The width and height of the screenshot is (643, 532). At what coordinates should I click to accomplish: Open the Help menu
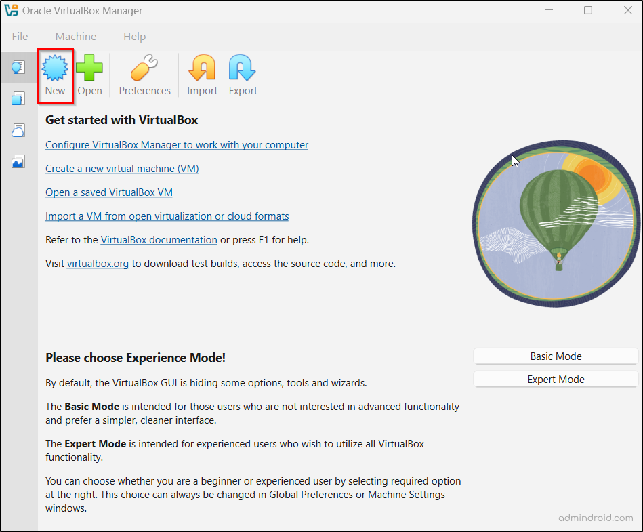point(134,36)
